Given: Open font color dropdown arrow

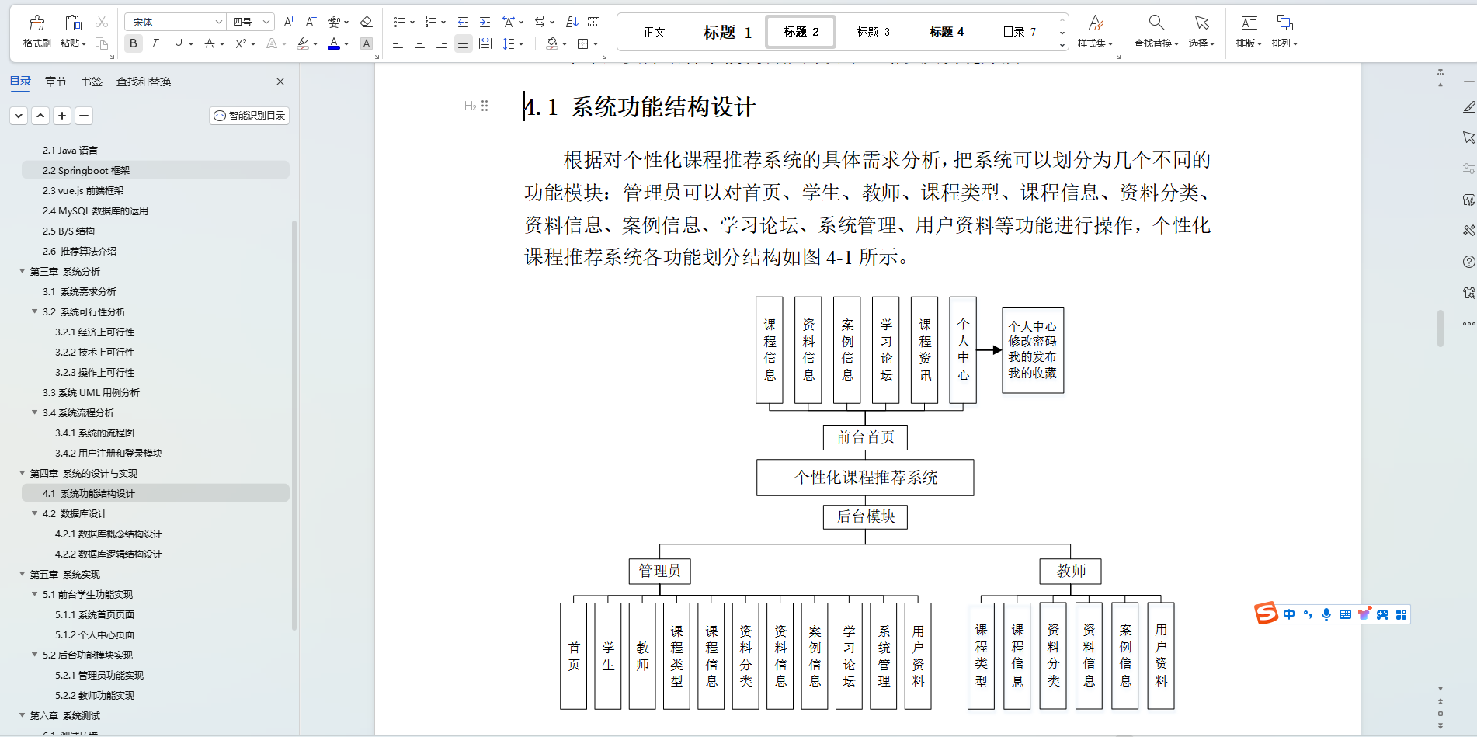Looking at the screenshot, I should [346, 44].
